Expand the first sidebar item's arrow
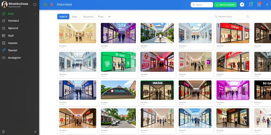Screen dimensions: 271x135 point(35,14)
